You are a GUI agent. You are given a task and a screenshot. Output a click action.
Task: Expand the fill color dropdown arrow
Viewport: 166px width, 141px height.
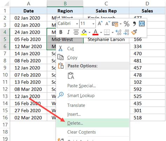pos(89,32)
